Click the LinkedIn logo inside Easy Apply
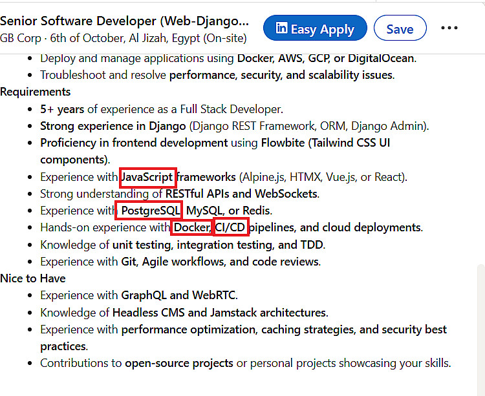The width and height of the screenshot is (485, 396). click(282, 28)
